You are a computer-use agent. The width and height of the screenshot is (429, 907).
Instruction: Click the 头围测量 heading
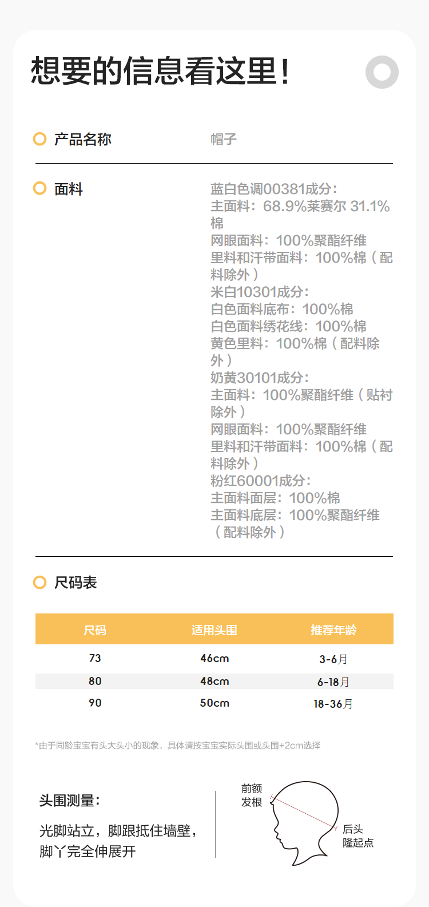click(x=69, y=801)
